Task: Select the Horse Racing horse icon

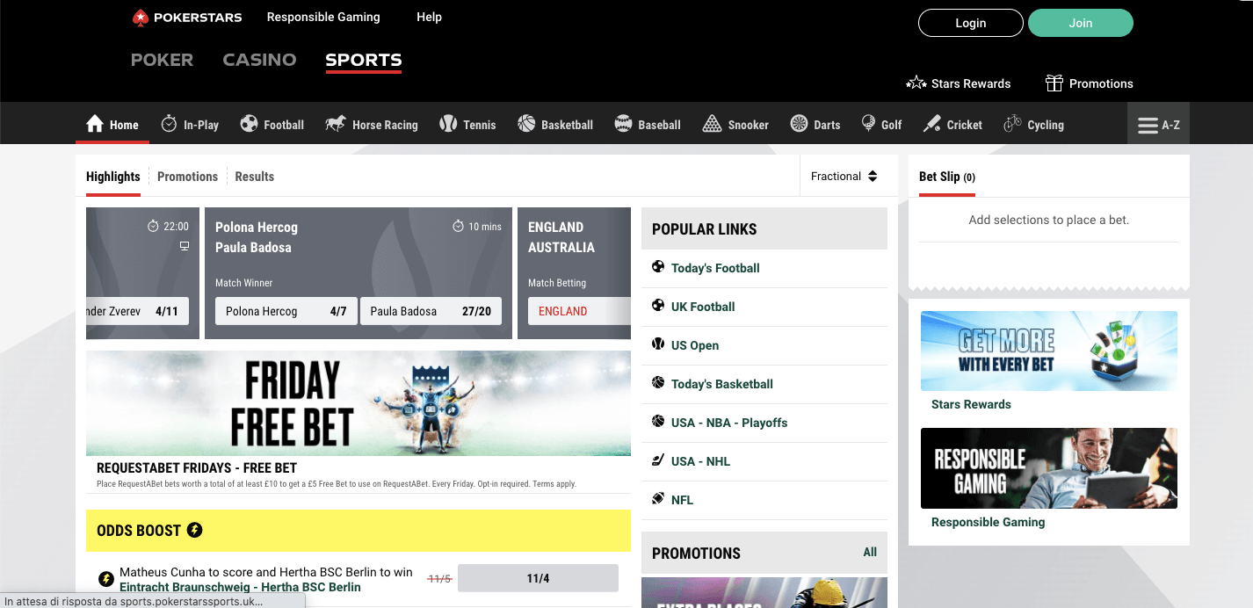Action: [336, 124]
